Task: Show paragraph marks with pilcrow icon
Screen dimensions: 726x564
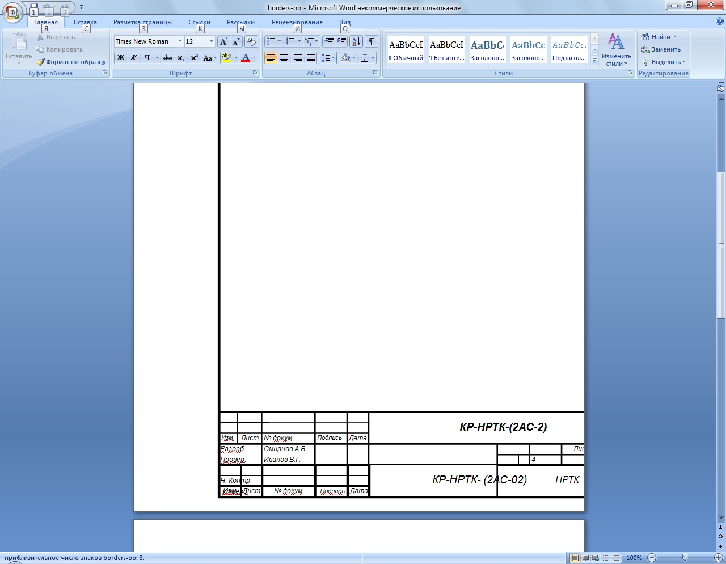Action: [x=372, y=41]
